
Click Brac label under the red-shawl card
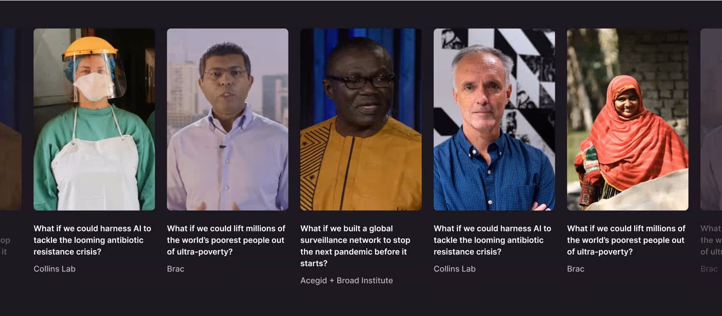click(576, 269)
